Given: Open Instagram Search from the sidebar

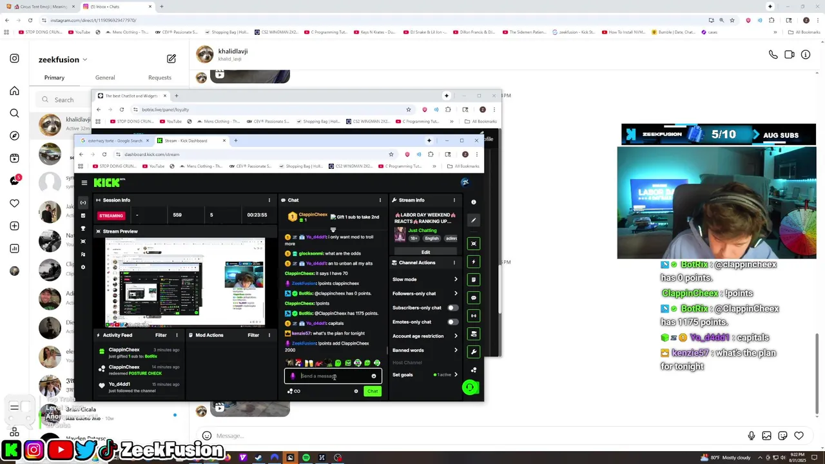Looking at the screenshot, I should pyautogui.click(x=14, y=113).
